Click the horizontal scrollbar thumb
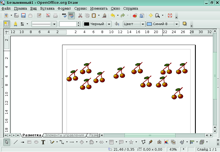The image size is (220, 152). 150,135
